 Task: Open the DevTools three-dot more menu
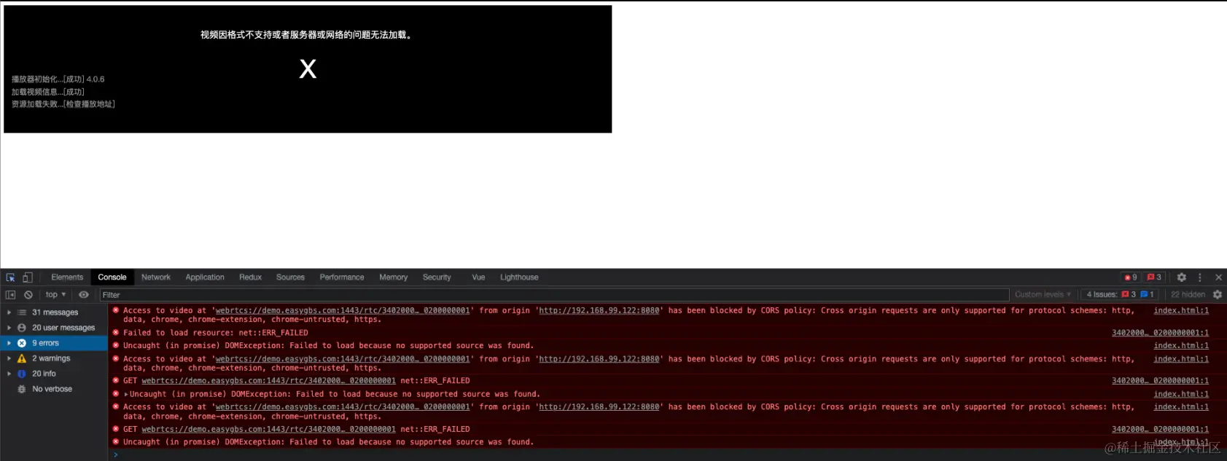coord(1200,277)
